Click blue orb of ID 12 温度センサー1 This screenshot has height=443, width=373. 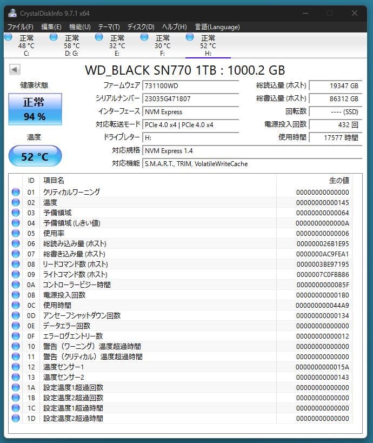[16, 367]
